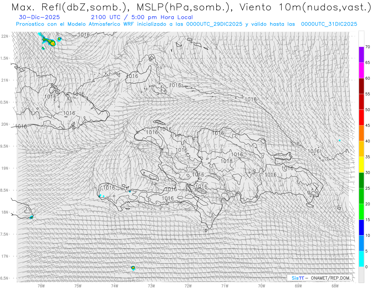
Task: Click the '71W' longitude axis label
Action: coord(225,286)
